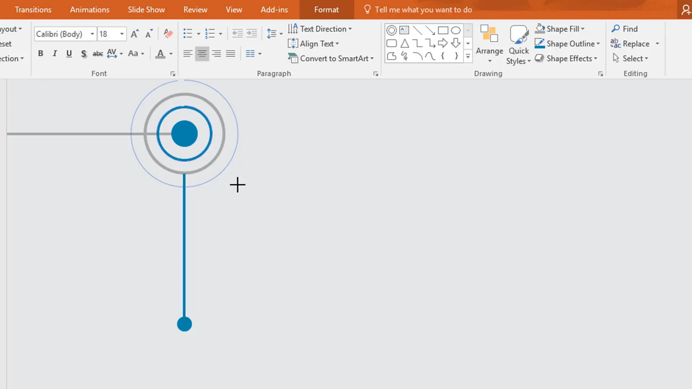Open the Arrange button

[489, 44]
